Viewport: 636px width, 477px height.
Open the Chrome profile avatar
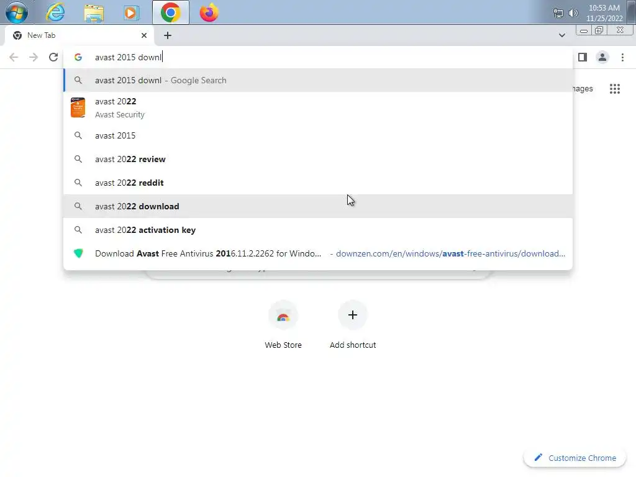pyautogui.click(x=602, y=57)
